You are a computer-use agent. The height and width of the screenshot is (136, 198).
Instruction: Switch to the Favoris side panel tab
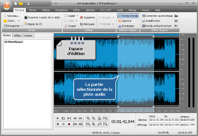pyautogui.click(x=28, y=36)
